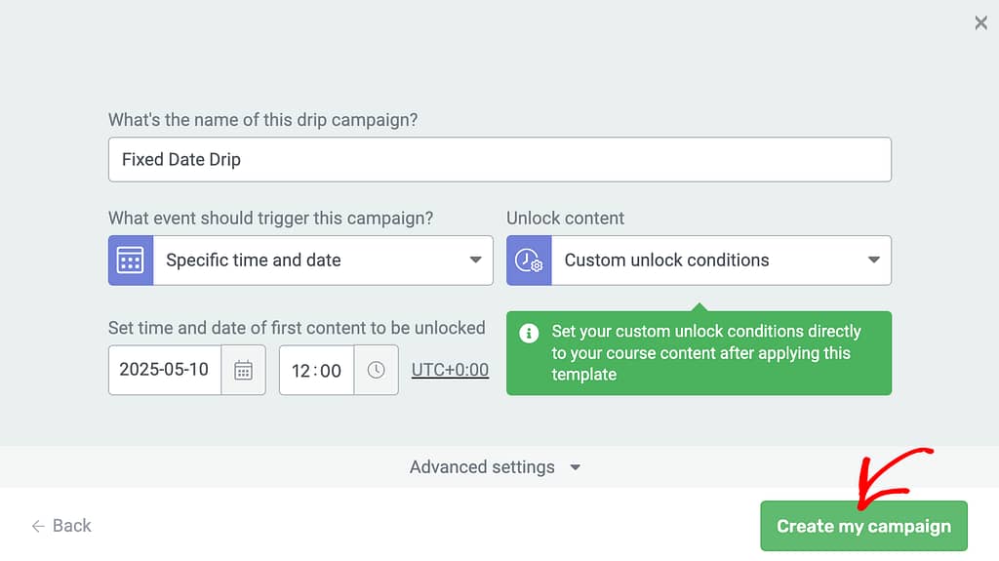Screen dimensions: 999x561
Task: Click the 2025-05-10 date field
Action: (x=165, y=370)
